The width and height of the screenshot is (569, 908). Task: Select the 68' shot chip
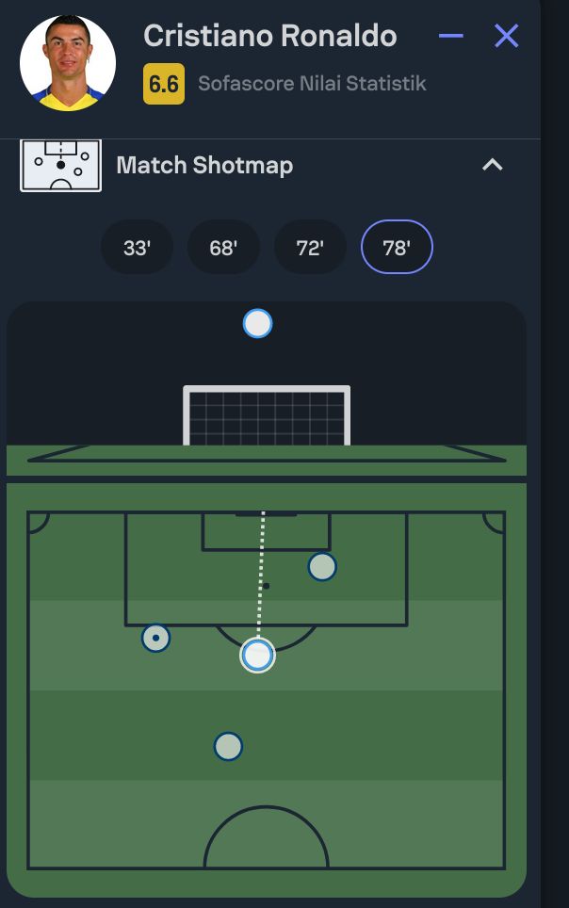pos(223,248)
